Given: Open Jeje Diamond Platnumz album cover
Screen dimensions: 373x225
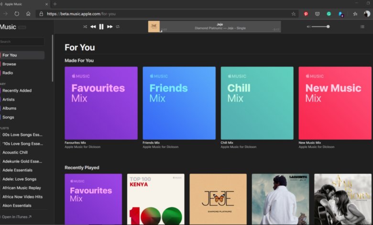Looking at the screenshot, I should (218, 199).
